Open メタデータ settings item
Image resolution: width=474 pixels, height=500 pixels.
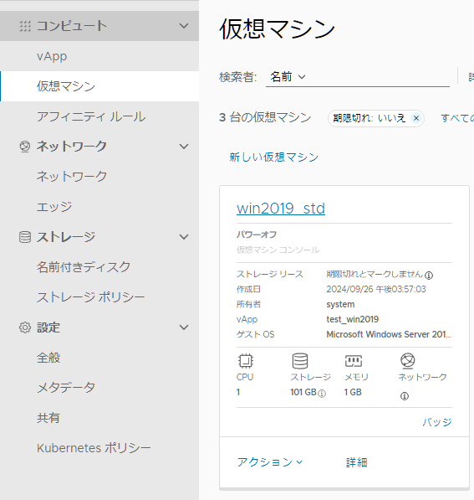[x=99, y=388]
